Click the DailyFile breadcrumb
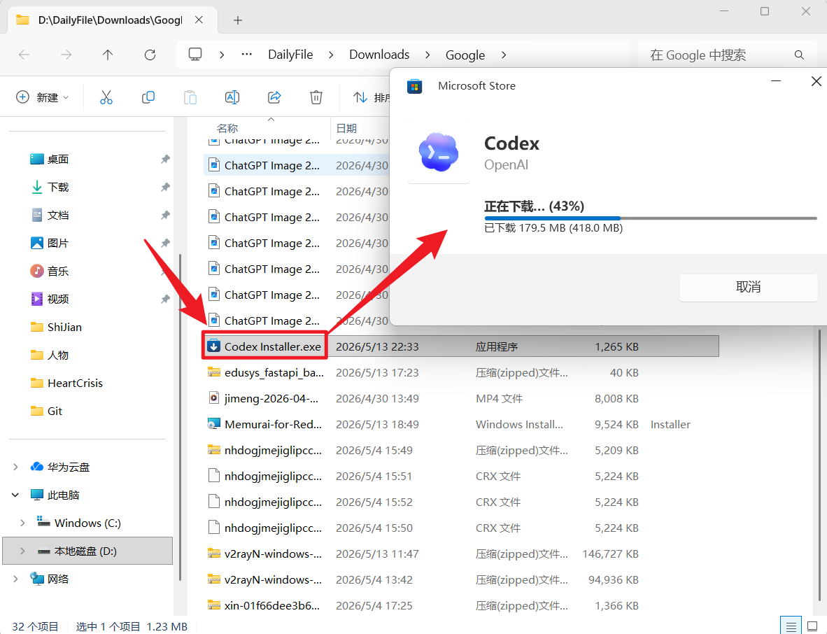This screenshot has width=827, height=634. pyautogui.click(x=290, y=55)
